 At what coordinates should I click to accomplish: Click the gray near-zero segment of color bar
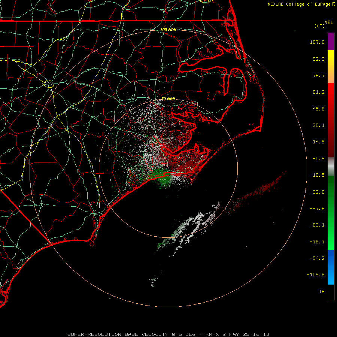331,167
